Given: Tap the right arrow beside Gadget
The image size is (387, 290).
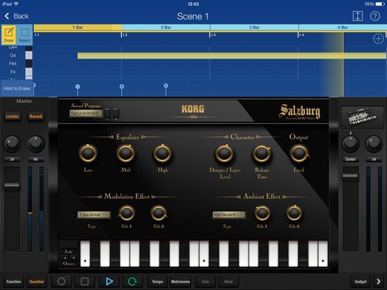Looking at the screenshot, I should click(x=379, y=282).
